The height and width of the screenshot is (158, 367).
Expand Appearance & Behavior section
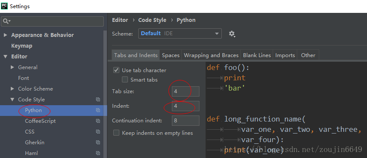6,35
